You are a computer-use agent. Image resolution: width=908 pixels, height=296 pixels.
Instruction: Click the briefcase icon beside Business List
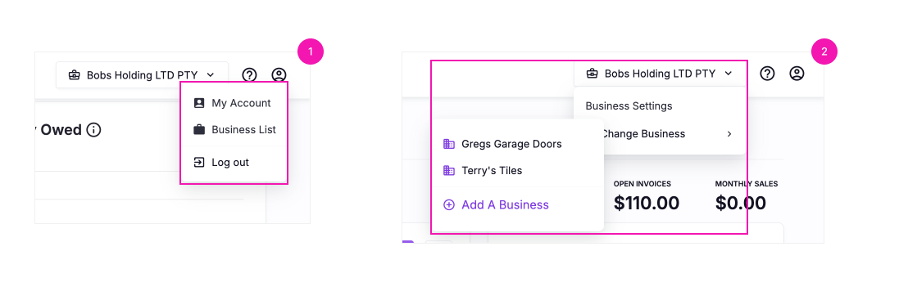click(x=199, y=129)
